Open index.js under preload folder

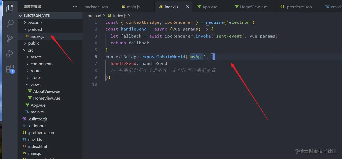click(x=50, y=36)
